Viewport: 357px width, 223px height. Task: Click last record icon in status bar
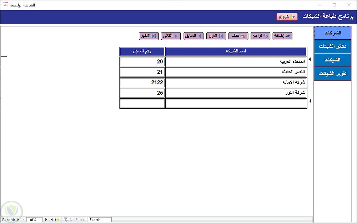point(52,220)
